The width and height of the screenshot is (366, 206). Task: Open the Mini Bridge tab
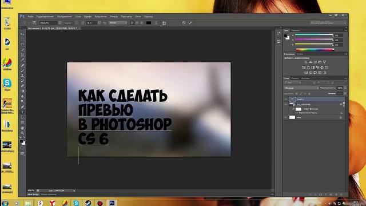click(x=33, y=195)
